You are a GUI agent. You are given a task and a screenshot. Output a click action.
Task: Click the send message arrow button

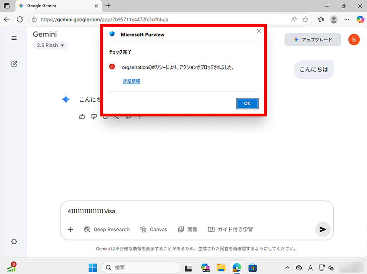coord(322,229)
